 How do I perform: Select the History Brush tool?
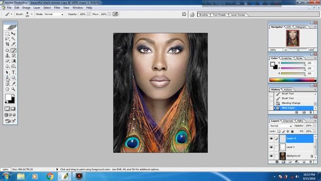click(14, 56)
